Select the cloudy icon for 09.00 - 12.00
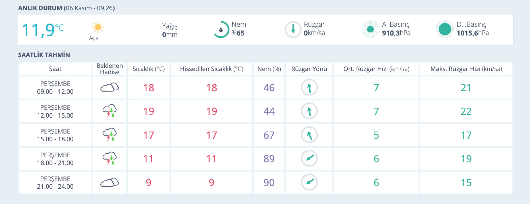 pos(109,87)
